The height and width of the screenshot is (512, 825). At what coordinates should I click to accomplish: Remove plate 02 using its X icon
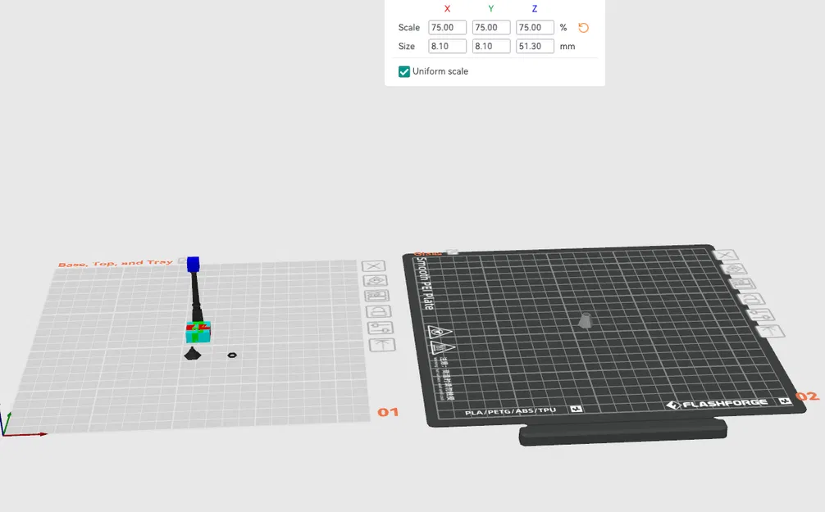pos(725,256)
